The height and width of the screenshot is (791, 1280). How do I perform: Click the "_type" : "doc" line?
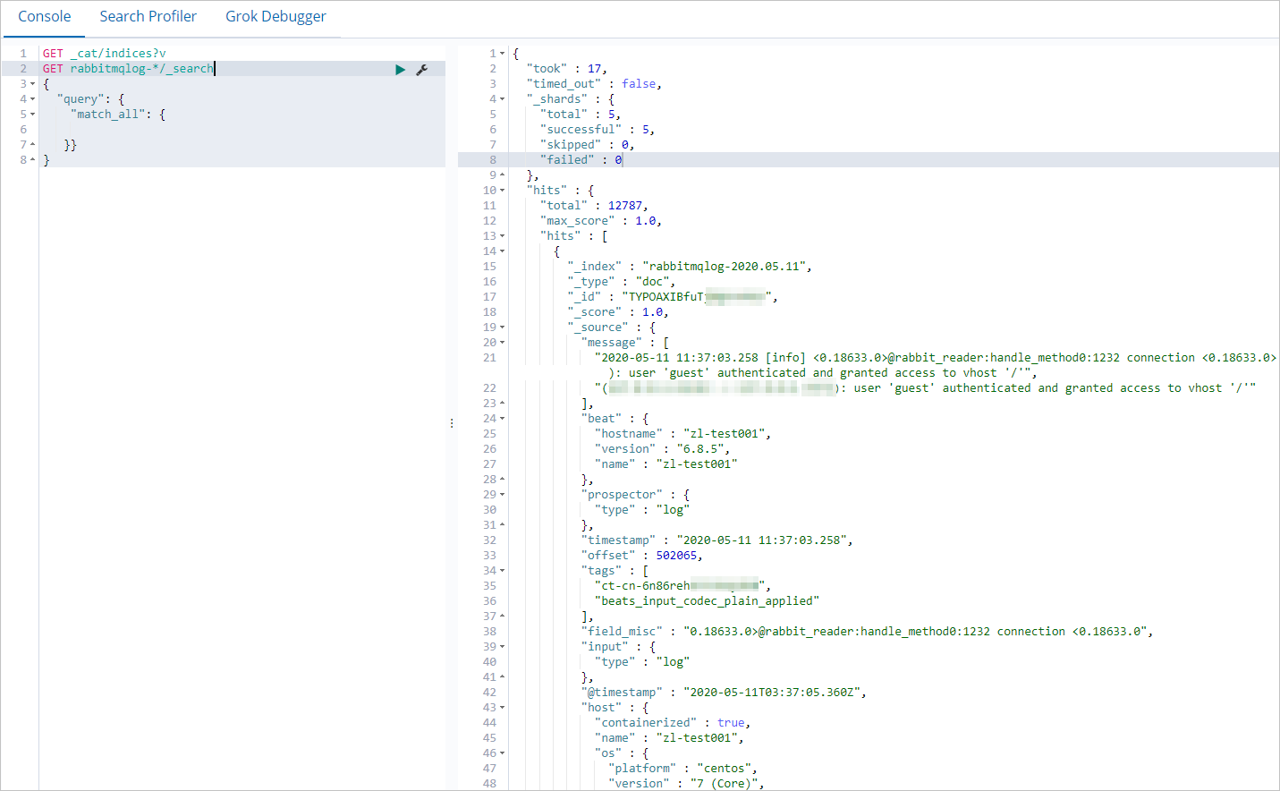point(622,282)
